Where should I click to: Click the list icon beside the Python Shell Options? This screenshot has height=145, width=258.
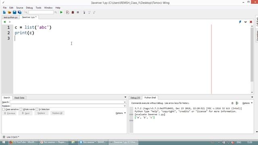click(x=237, y=103)
